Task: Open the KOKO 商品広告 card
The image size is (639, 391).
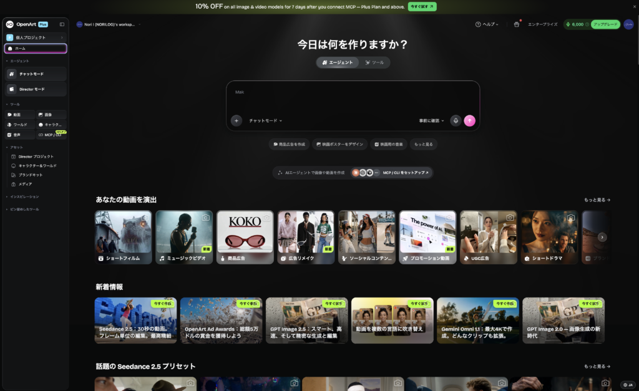Action: tap(245, 237)
